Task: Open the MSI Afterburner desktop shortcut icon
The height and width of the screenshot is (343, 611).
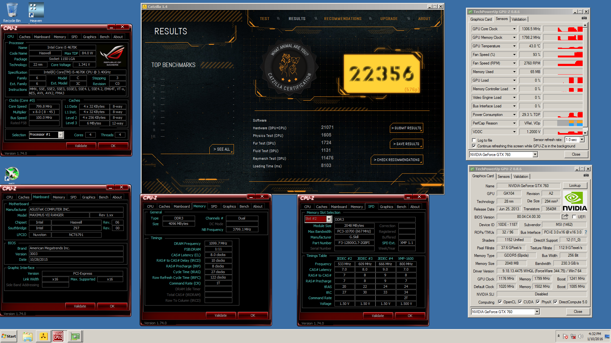Action: [12, 174]
